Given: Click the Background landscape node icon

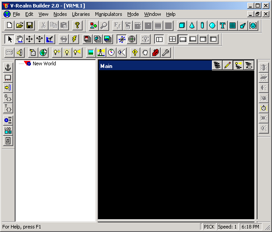Looking at the screenshot, I should tap(91, 52).
